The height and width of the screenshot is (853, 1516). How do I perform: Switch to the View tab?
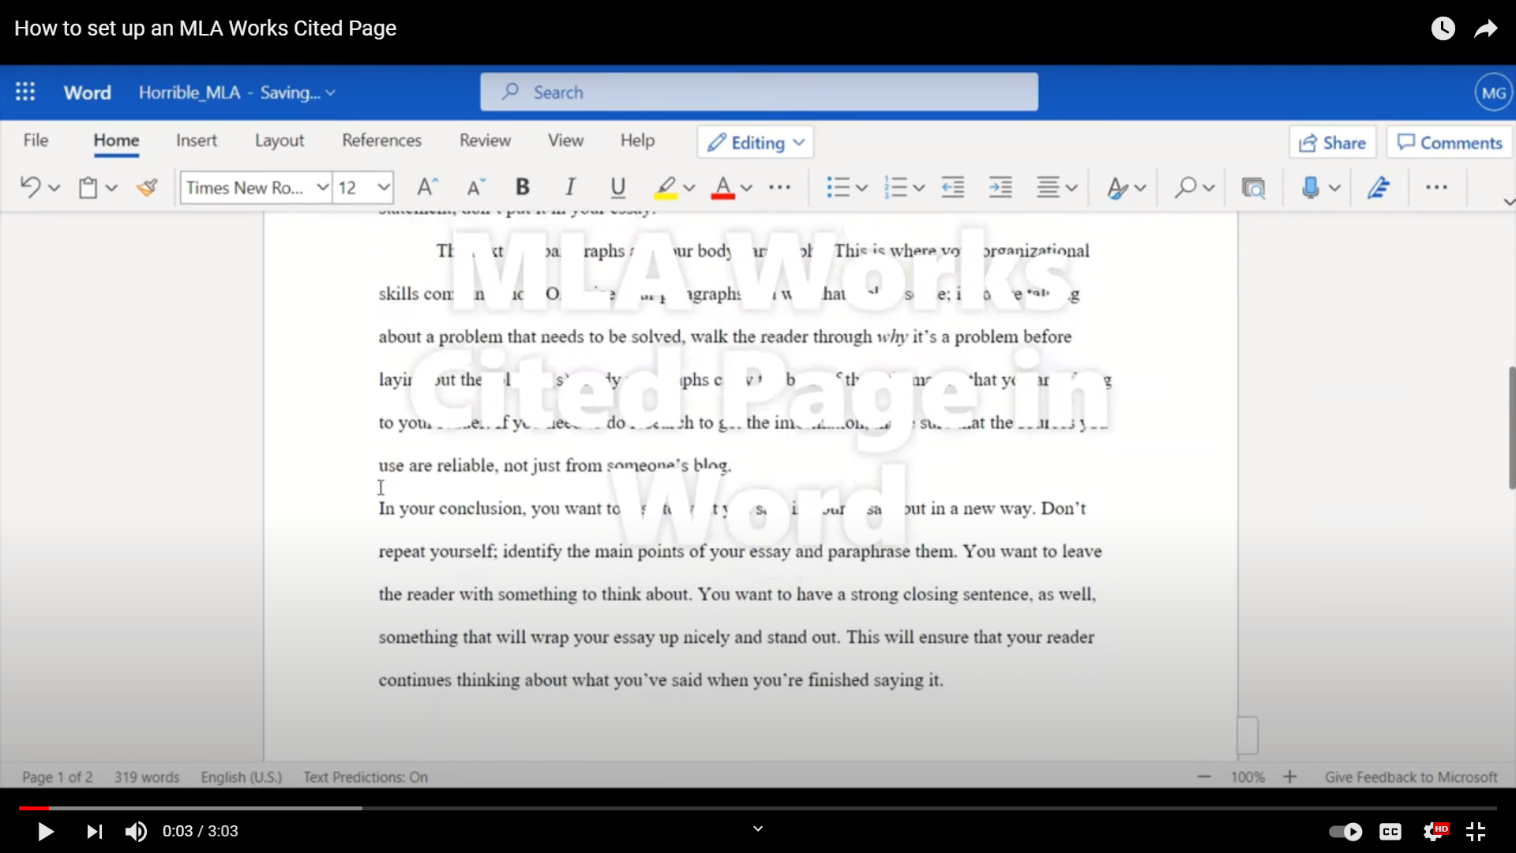pos(566,141)
